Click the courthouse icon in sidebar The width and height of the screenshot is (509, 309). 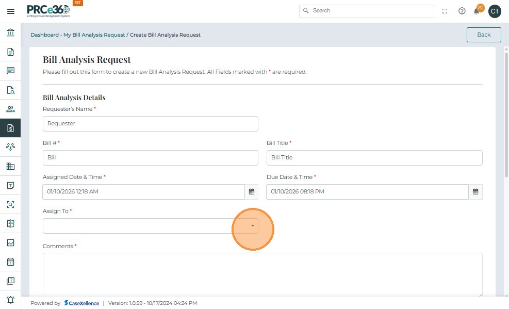pyautogui.click(x=10, y=33)
